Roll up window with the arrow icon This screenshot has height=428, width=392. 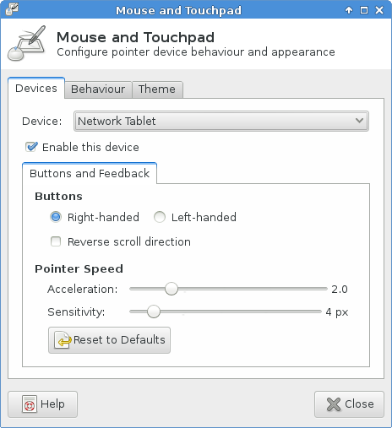[x=349, y=10]
